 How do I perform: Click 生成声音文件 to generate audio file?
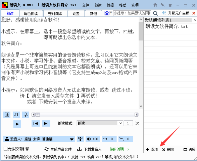[58, 149]
